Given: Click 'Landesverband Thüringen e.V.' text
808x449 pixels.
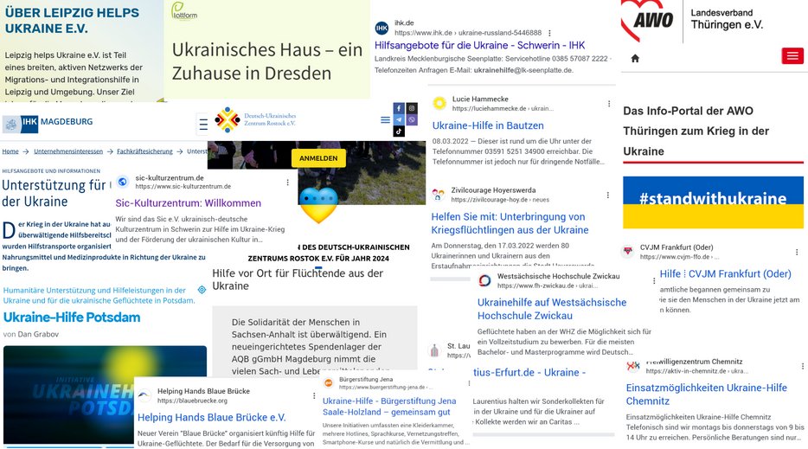Looking at the screenshot, I should [727, 18].
